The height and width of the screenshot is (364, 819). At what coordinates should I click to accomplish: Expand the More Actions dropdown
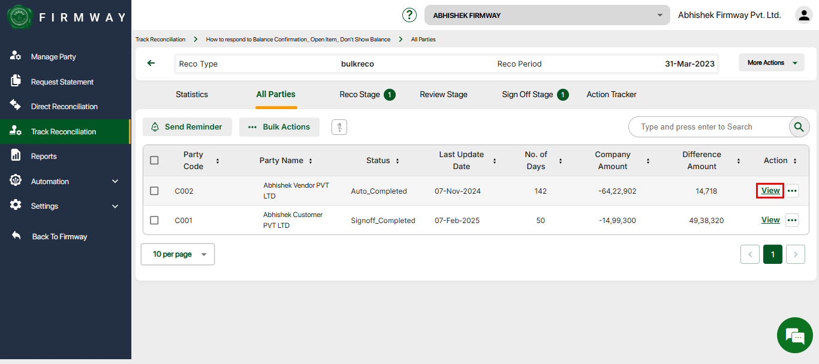tap(772, 62)
